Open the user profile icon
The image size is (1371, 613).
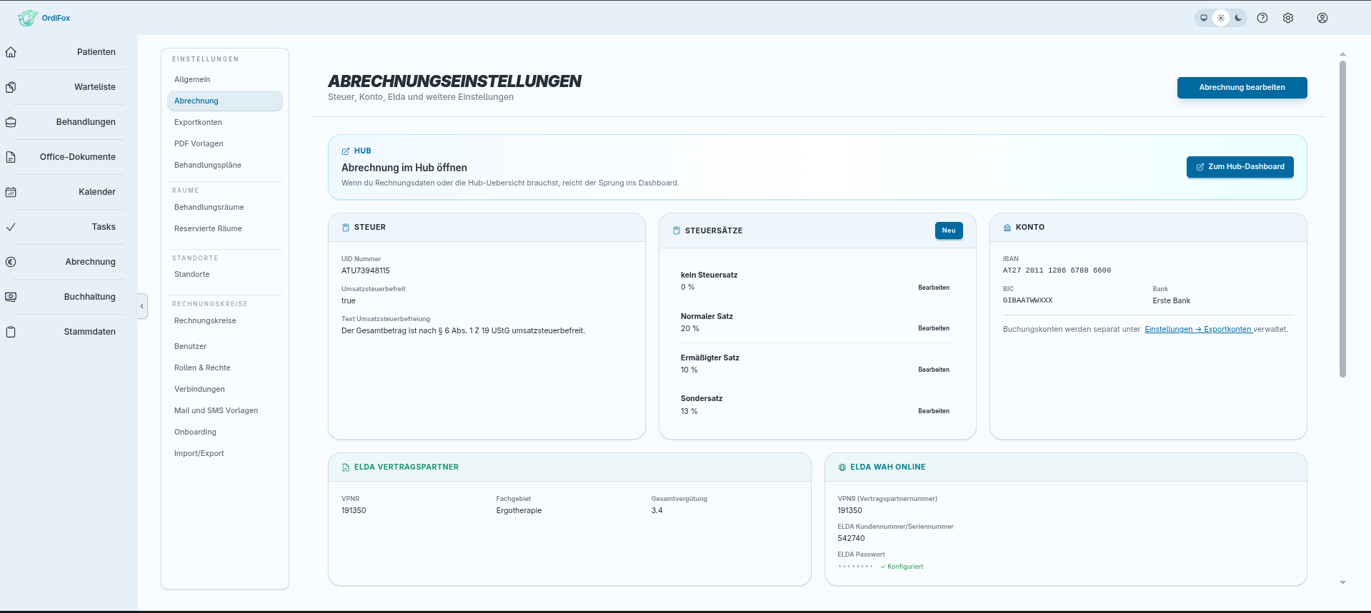(1322, 18)
